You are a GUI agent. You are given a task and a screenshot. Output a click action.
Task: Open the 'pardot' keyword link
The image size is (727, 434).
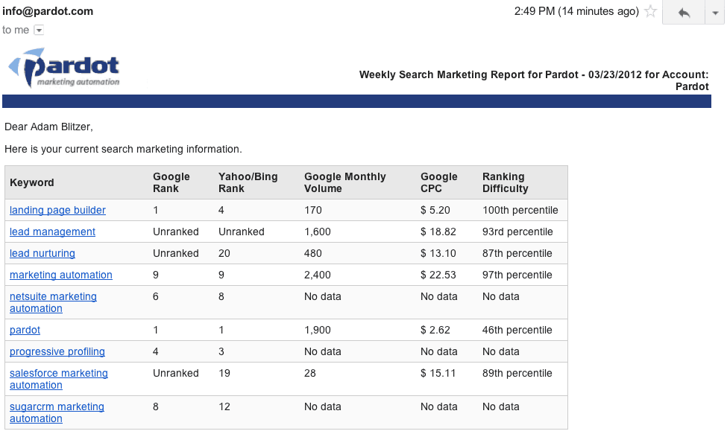[25, 330]
